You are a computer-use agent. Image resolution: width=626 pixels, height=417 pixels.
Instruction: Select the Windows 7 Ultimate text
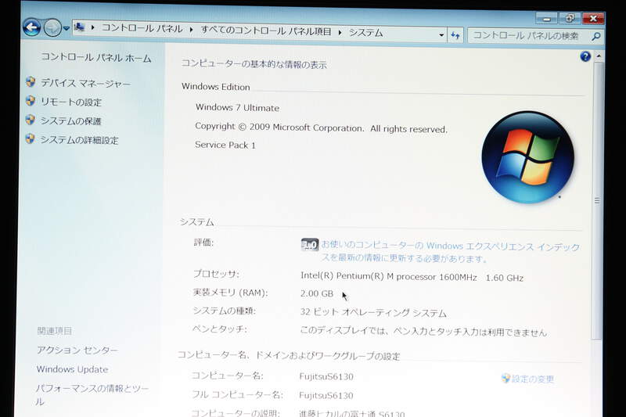238,108
